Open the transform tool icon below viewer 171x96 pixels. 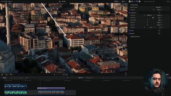tap(2, 75)
